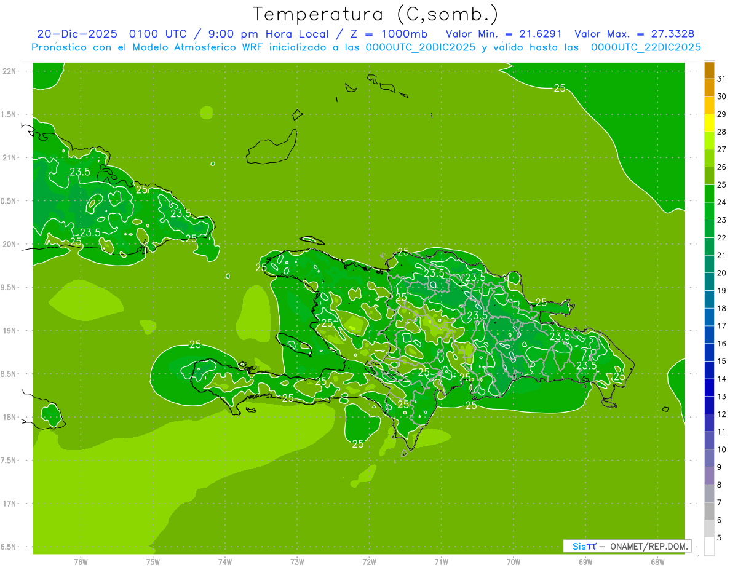Click the 'Modelo Atmosferico WRF' forecast description line

click(366, 47)
